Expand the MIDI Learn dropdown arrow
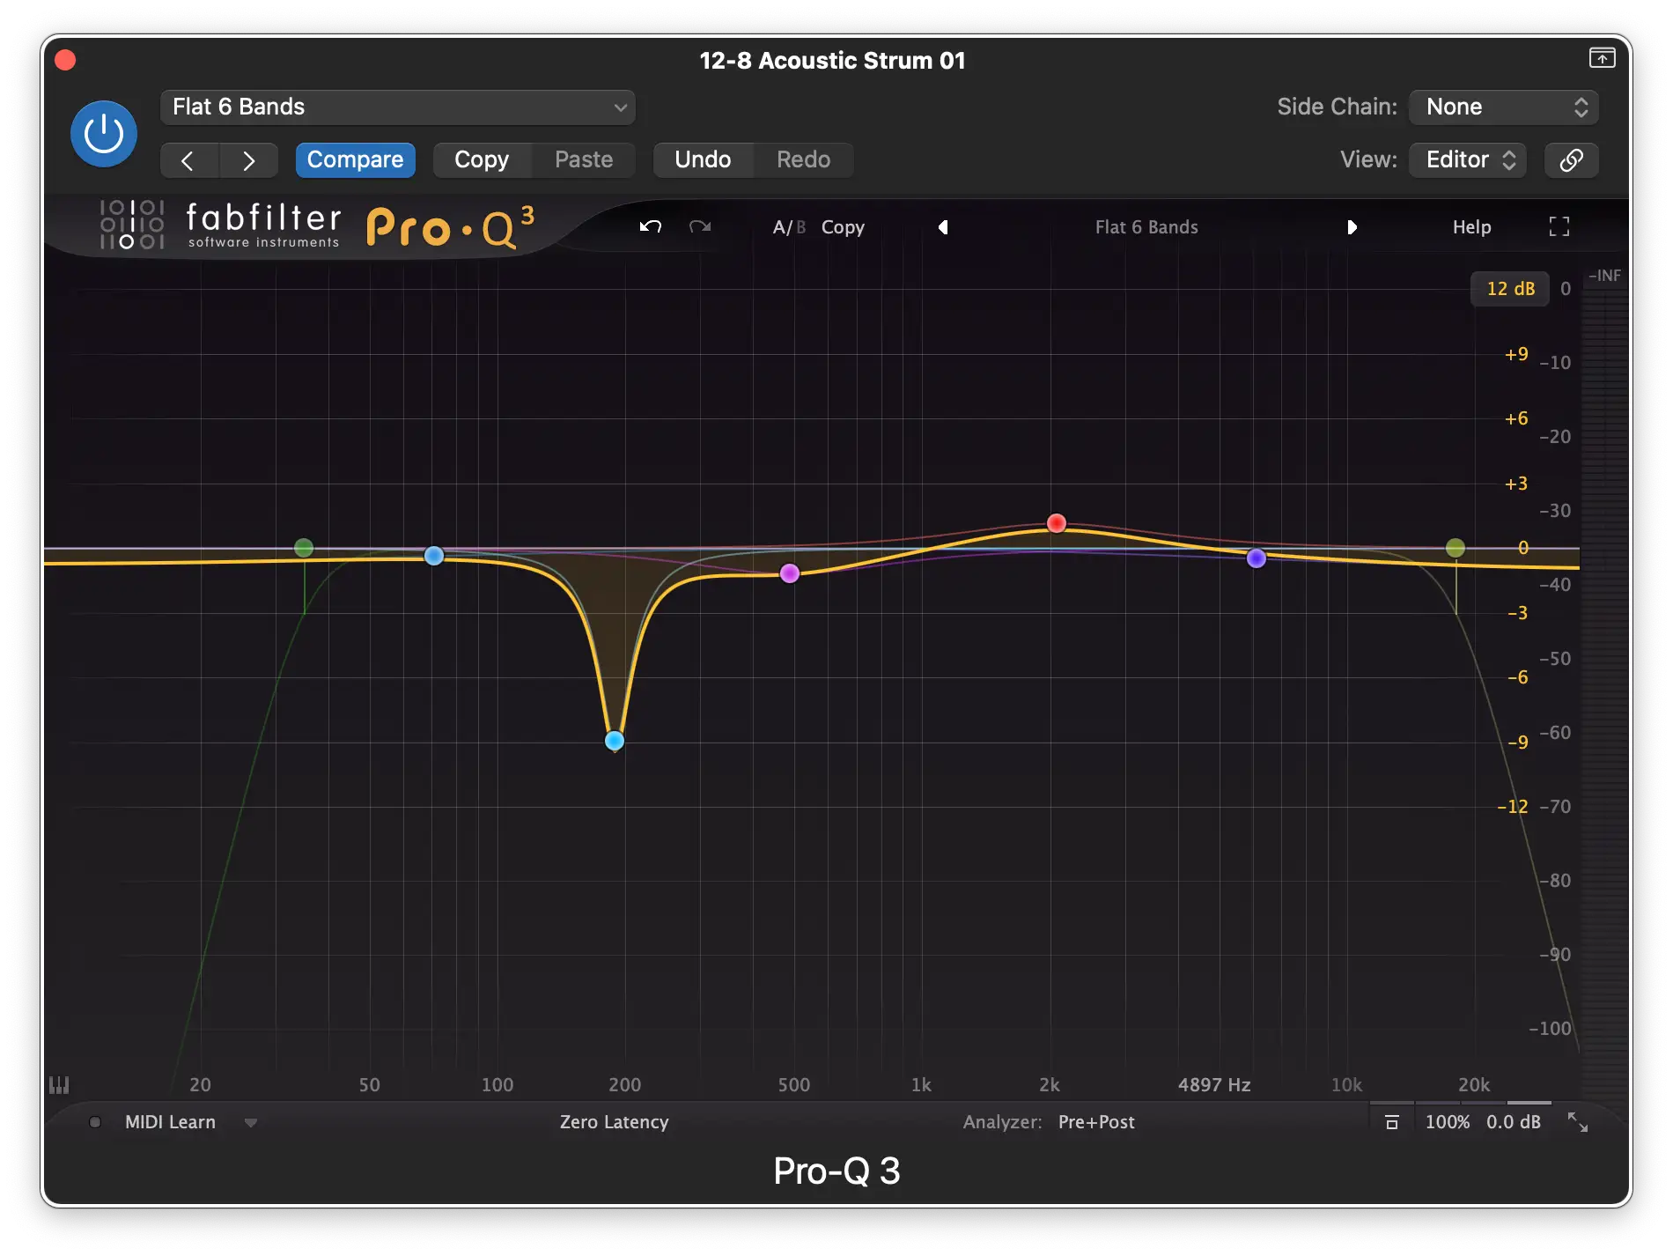The image size is (1673, 1256). click(x=251, y=1123)
